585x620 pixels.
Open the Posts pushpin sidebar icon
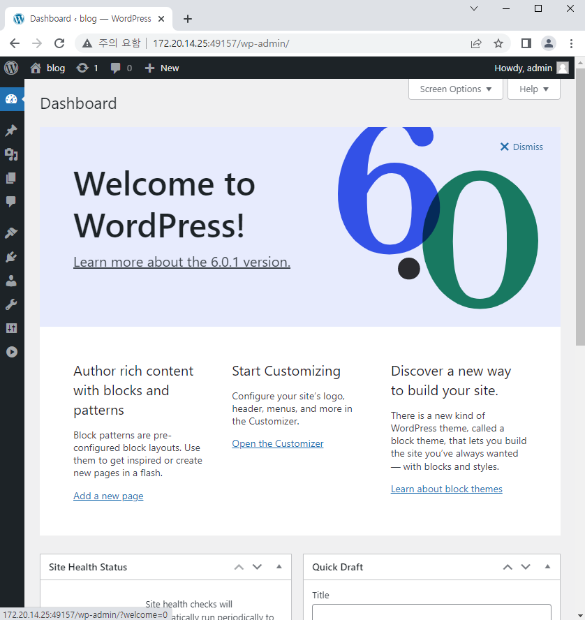(11, 130)
